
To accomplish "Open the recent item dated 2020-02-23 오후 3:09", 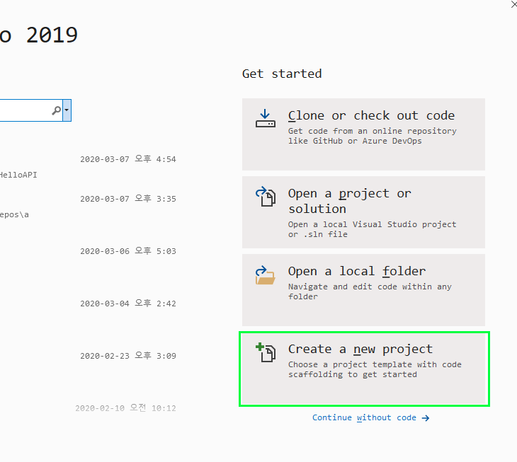I will [x=128, y=356].
